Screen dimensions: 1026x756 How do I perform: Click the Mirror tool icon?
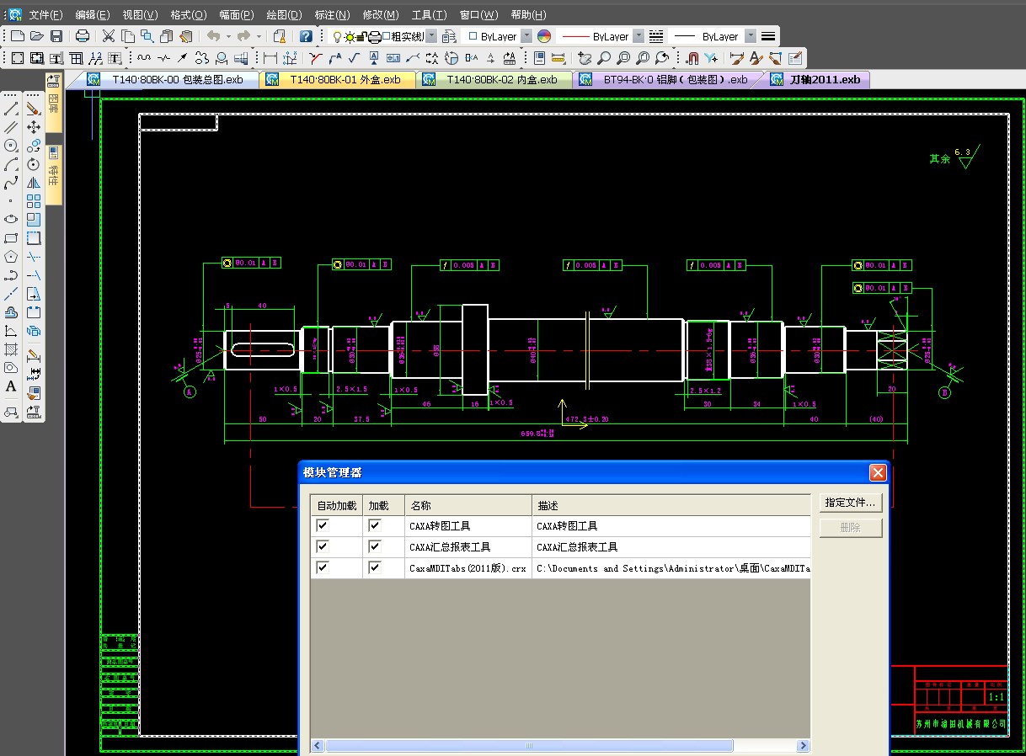[34, 183]
